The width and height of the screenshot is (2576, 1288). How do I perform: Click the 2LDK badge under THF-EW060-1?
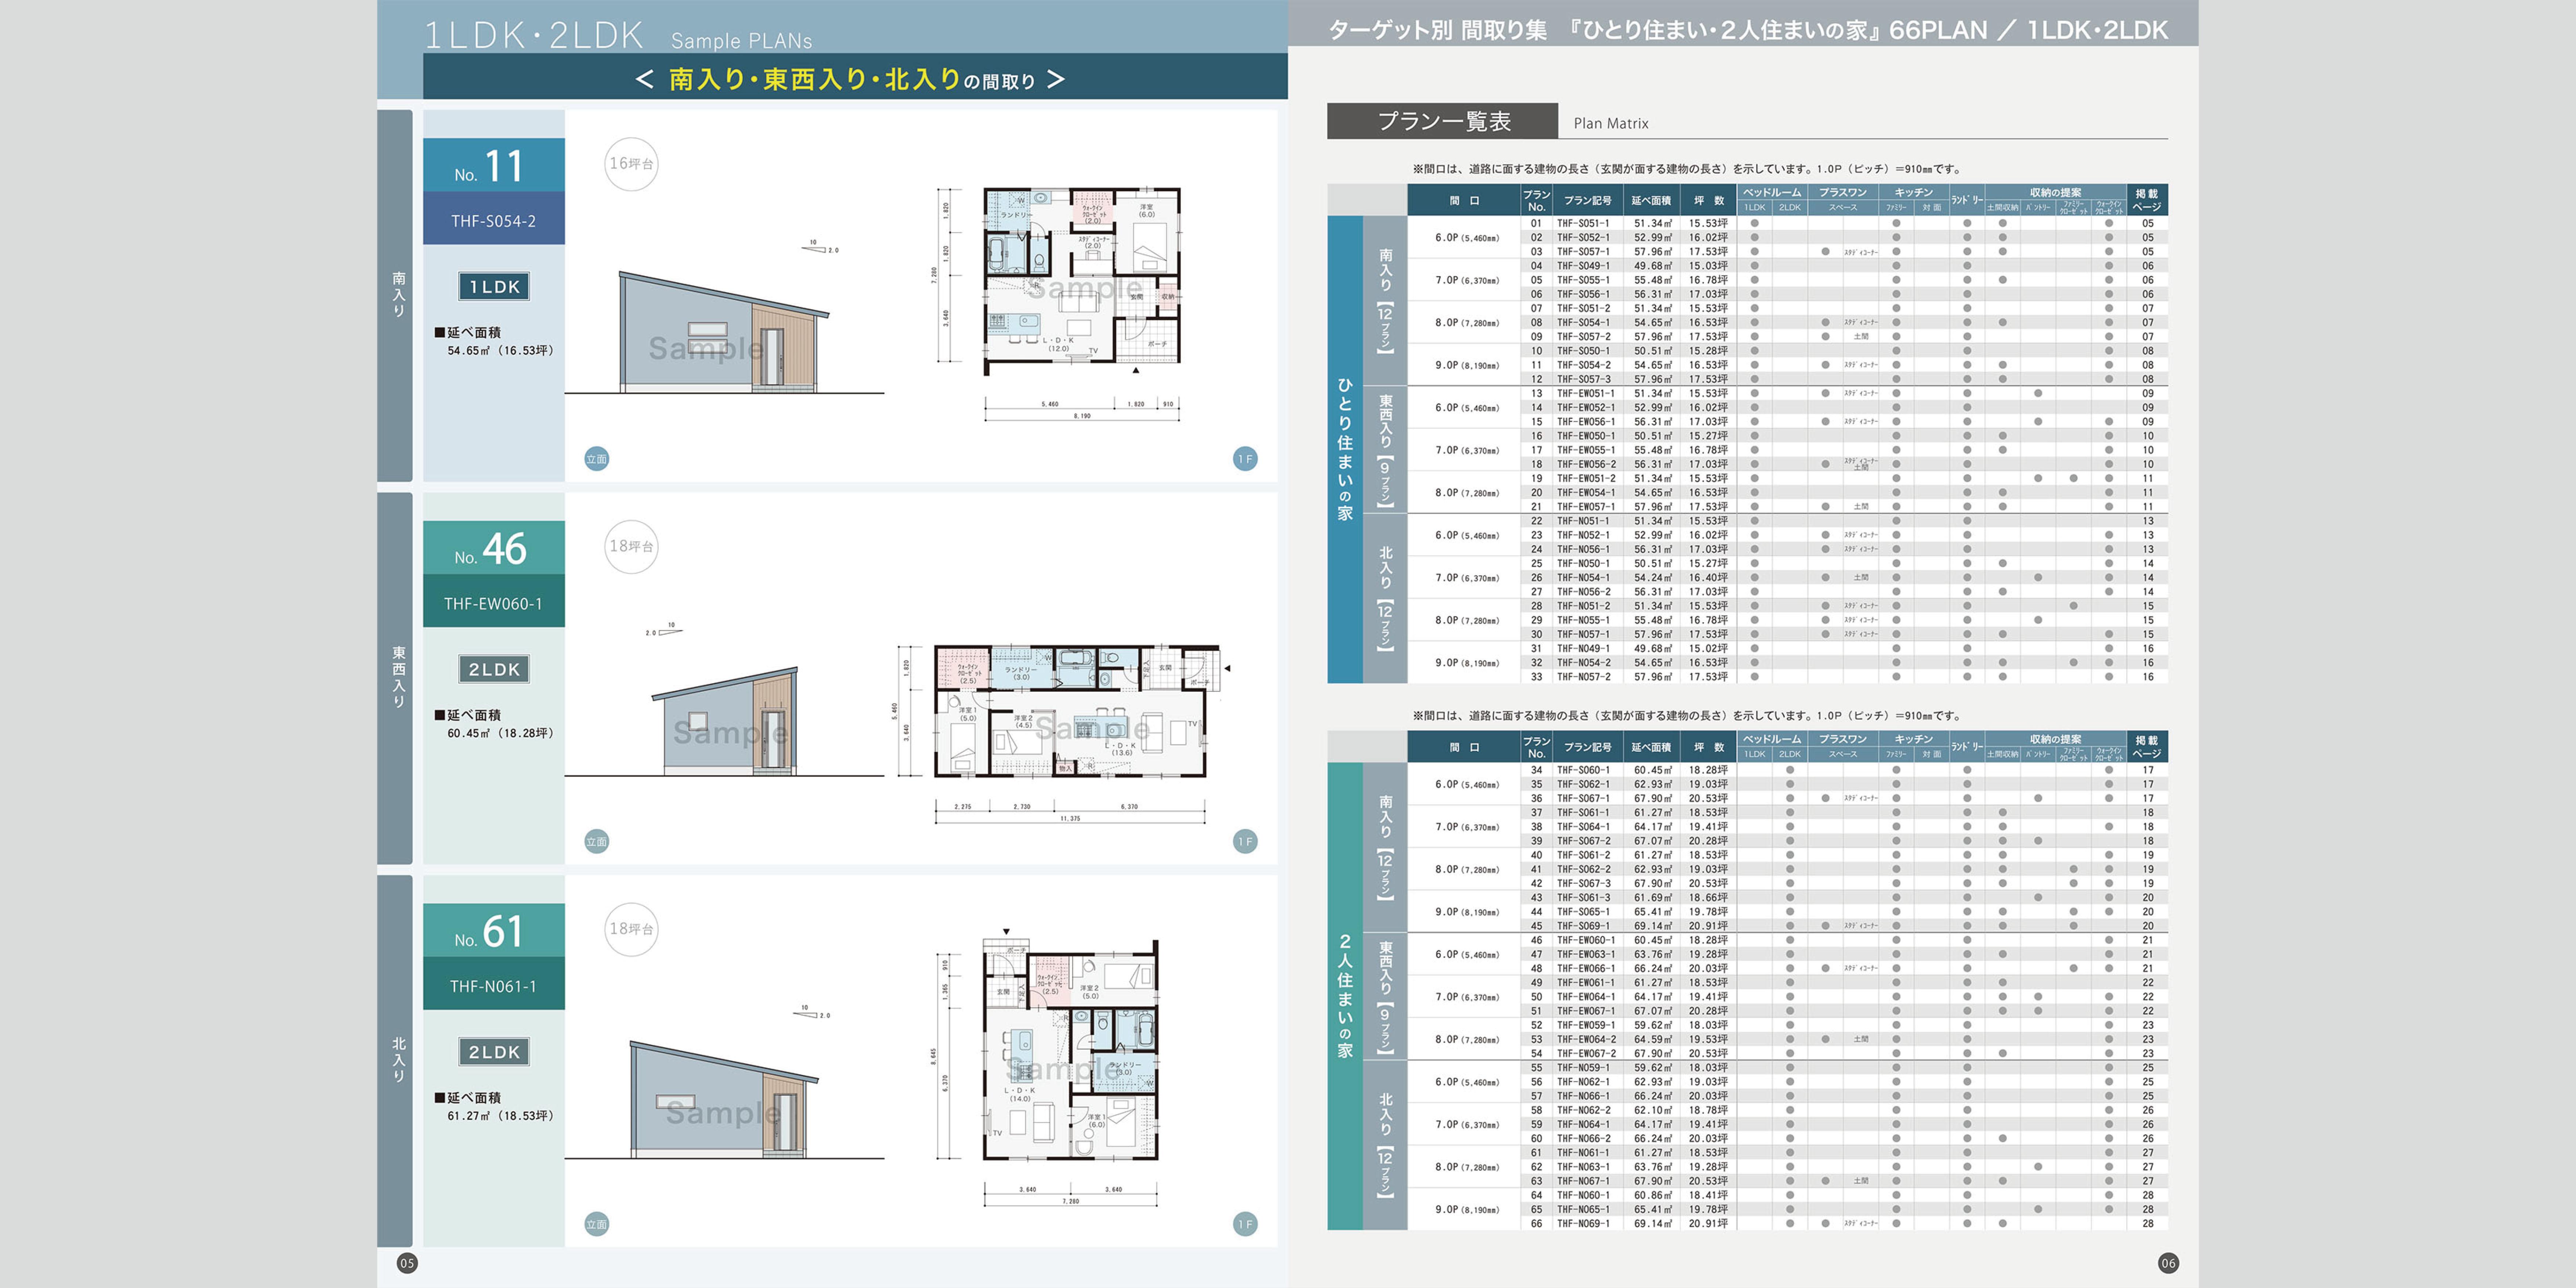494,669
